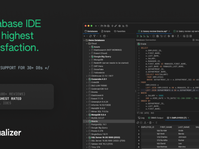Click the save disk icon in top main toolbar

pos(108,26)
